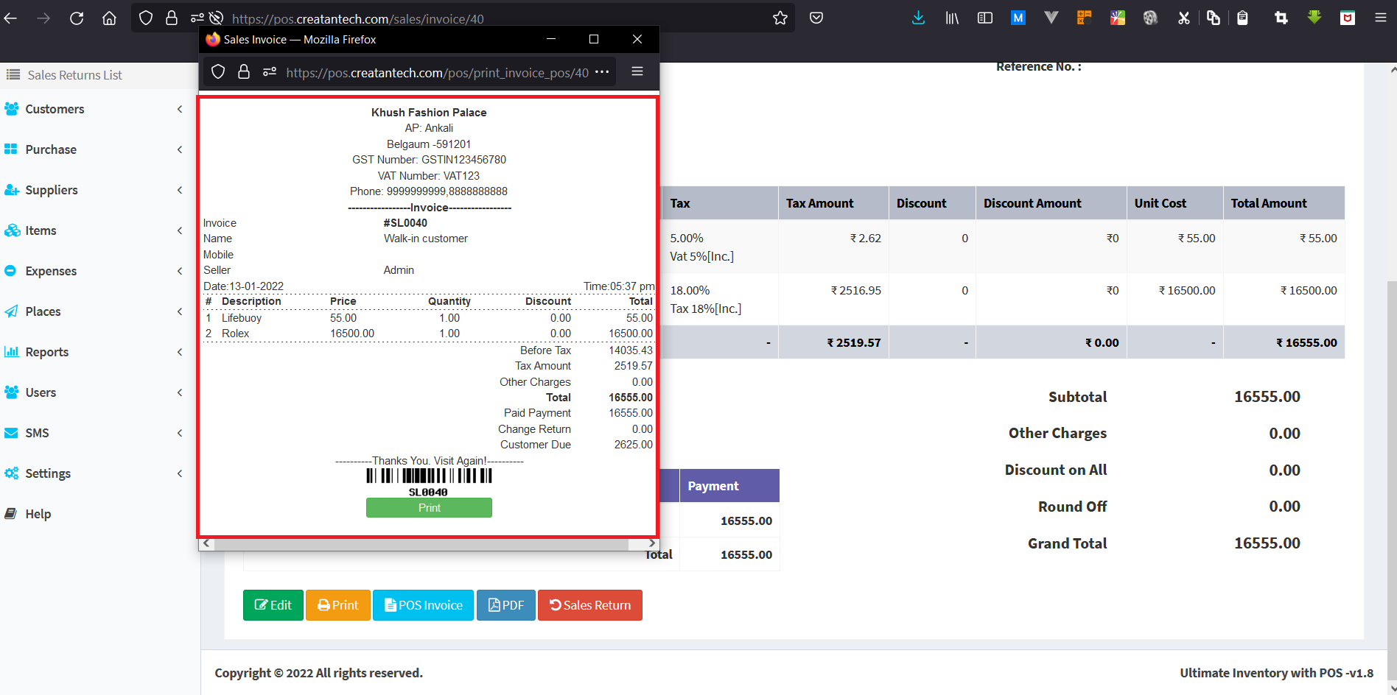This screenshot has height=695, width=1397.
Task: Click the Customers sidebar icon
Action: [x=11, y=109]
